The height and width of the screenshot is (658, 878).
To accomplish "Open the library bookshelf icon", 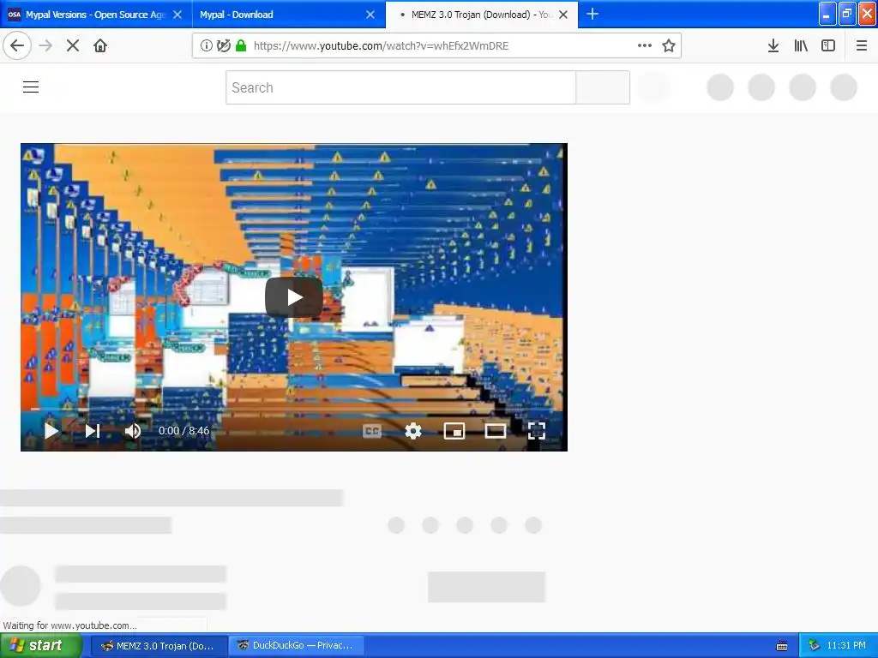I will point(801,45).
